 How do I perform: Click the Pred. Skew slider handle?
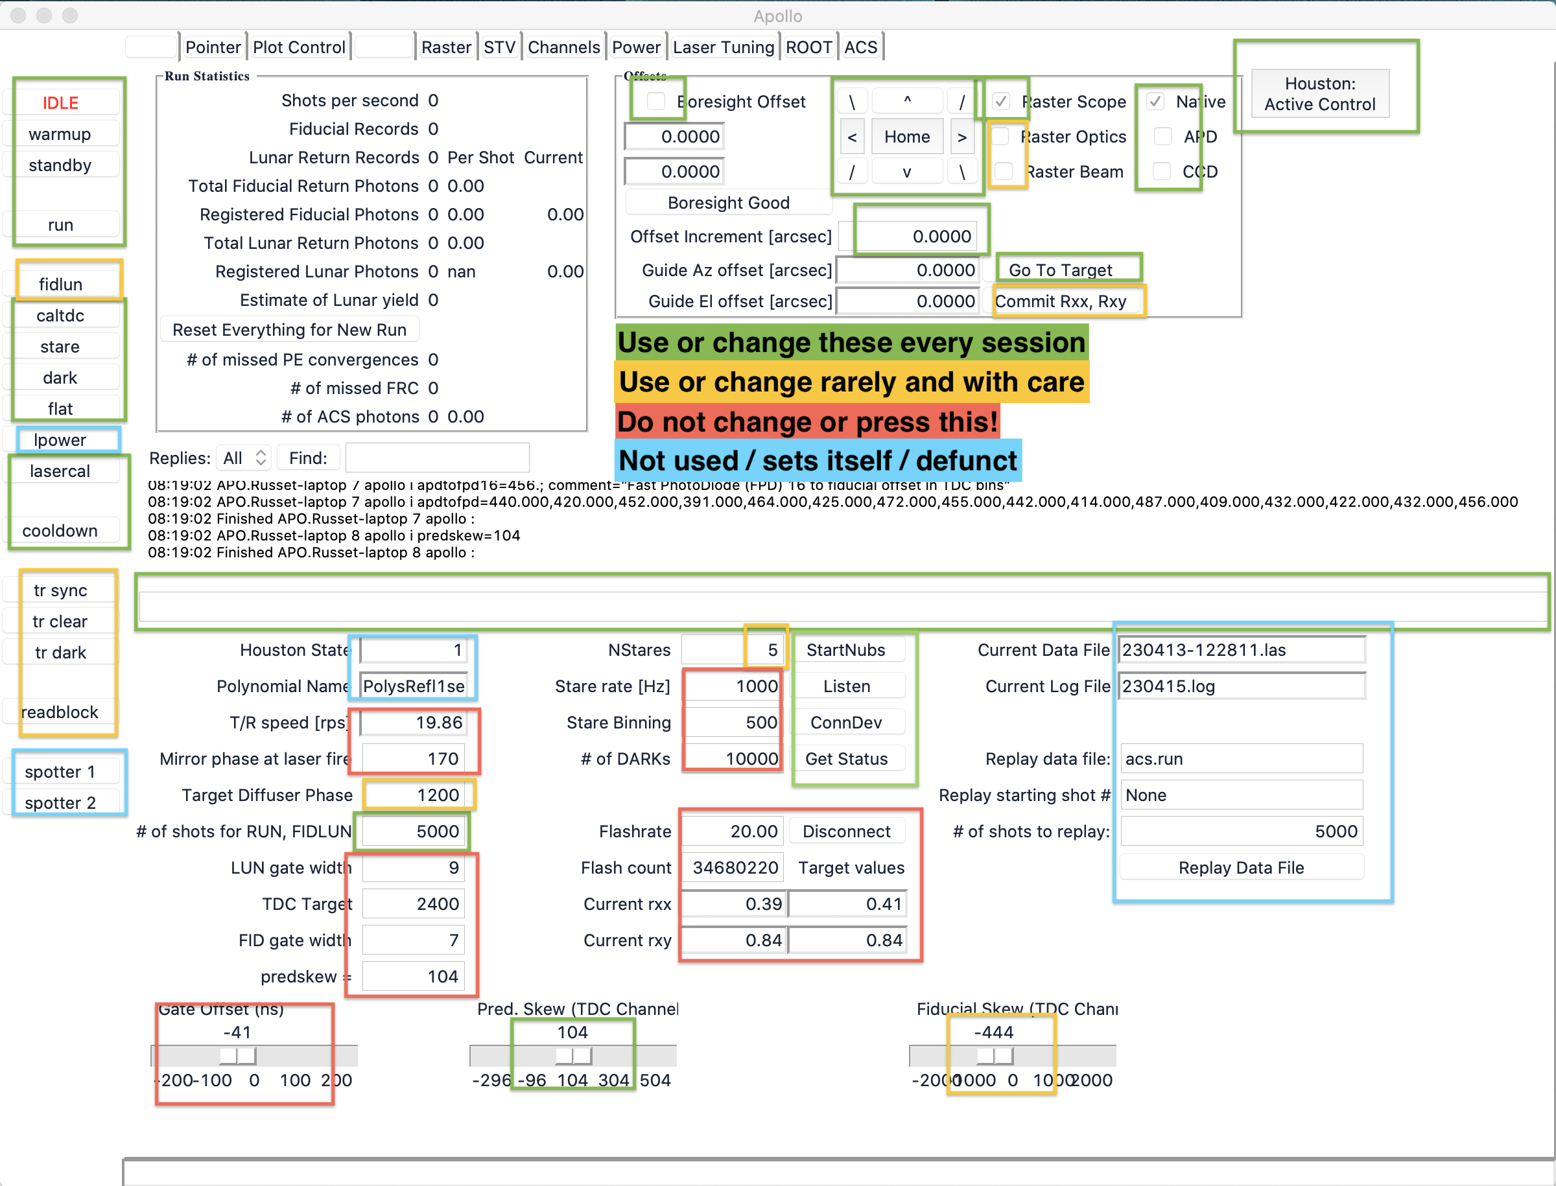(573, 1055)
